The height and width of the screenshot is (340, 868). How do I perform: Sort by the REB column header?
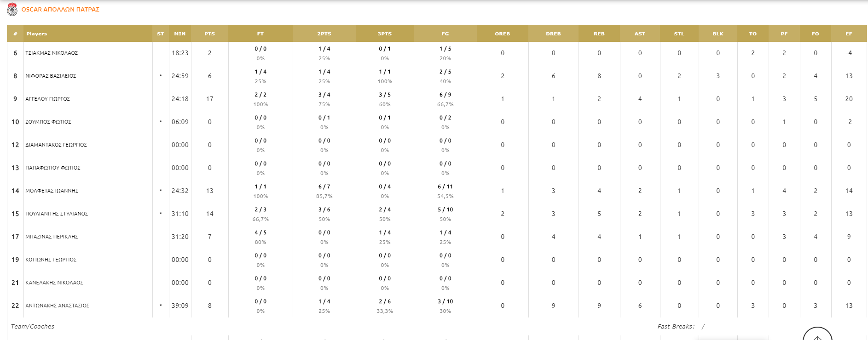tap(599, 34)
